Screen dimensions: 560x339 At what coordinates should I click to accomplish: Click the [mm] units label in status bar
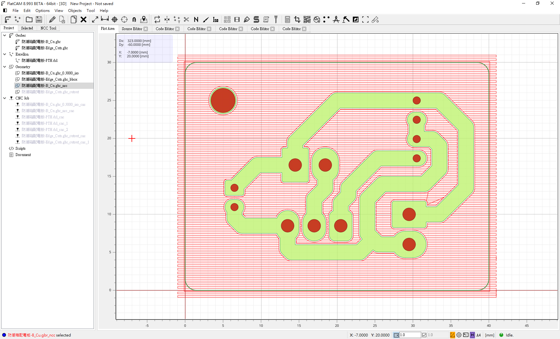(489, 335)
